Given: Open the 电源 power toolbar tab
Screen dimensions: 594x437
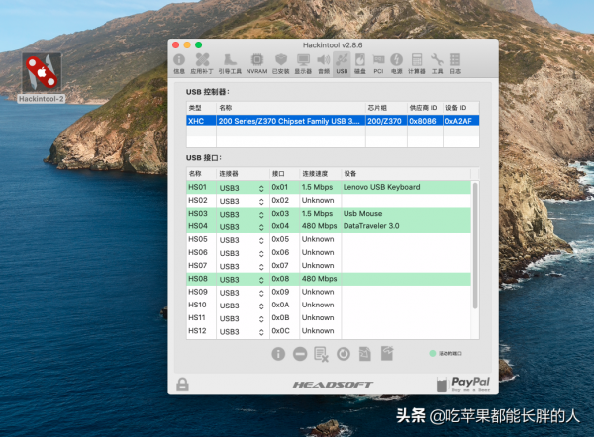Looking at the screenshot, I should 397,63.
